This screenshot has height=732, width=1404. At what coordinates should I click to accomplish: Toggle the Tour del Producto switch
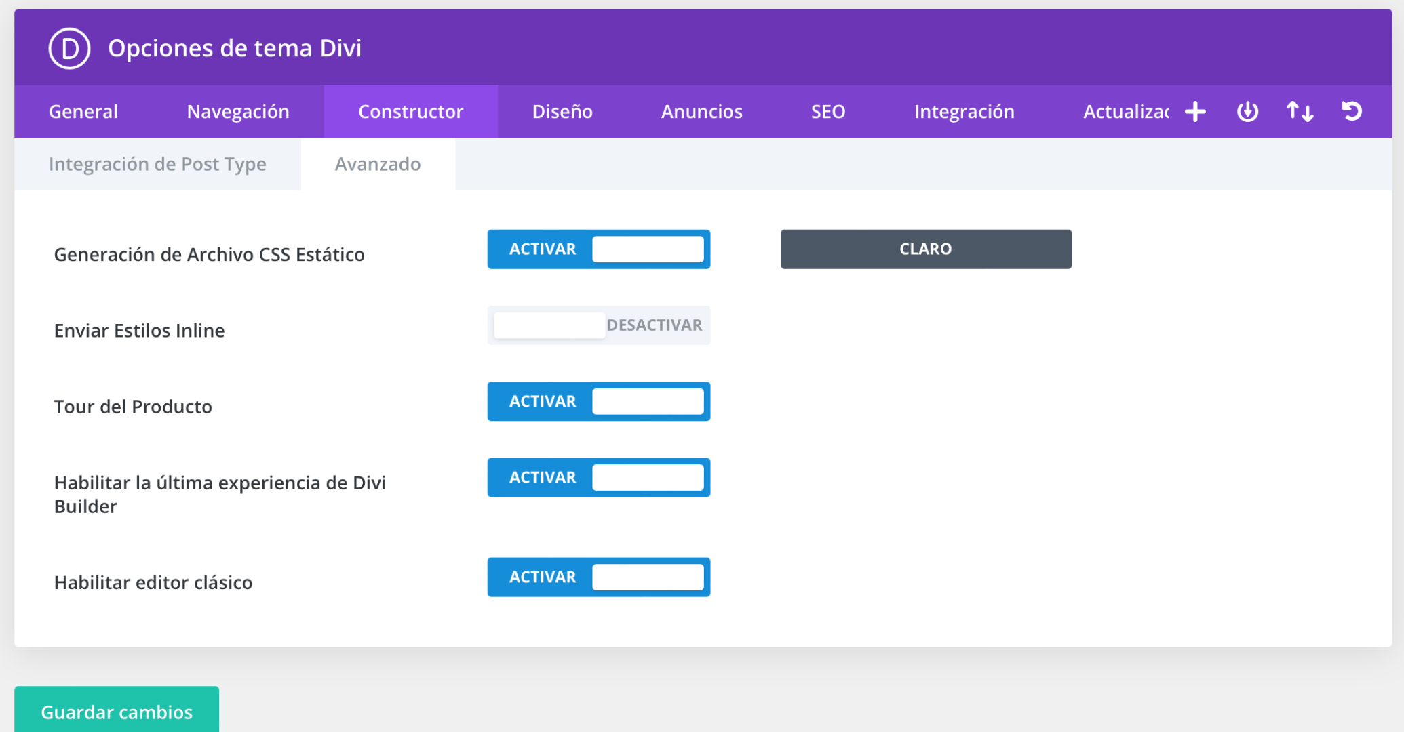(x=598, y=401)
